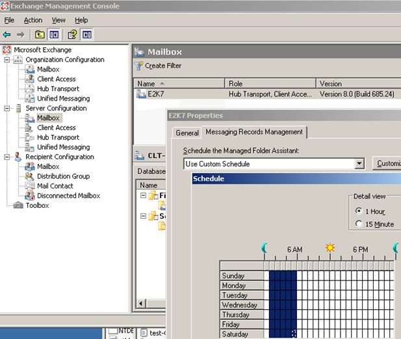The height and width of the screenshot is (339, 401).
Task: Switch to the General tab
Action: [187, 133]
